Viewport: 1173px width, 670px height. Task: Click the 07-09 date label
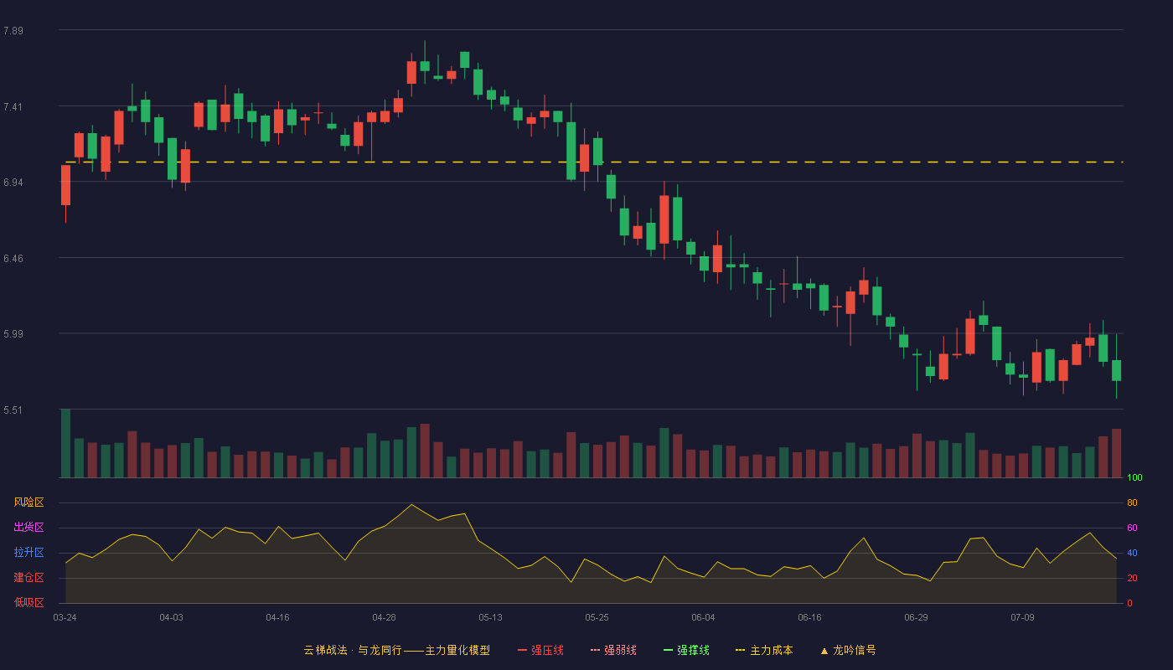point(1022,617)
